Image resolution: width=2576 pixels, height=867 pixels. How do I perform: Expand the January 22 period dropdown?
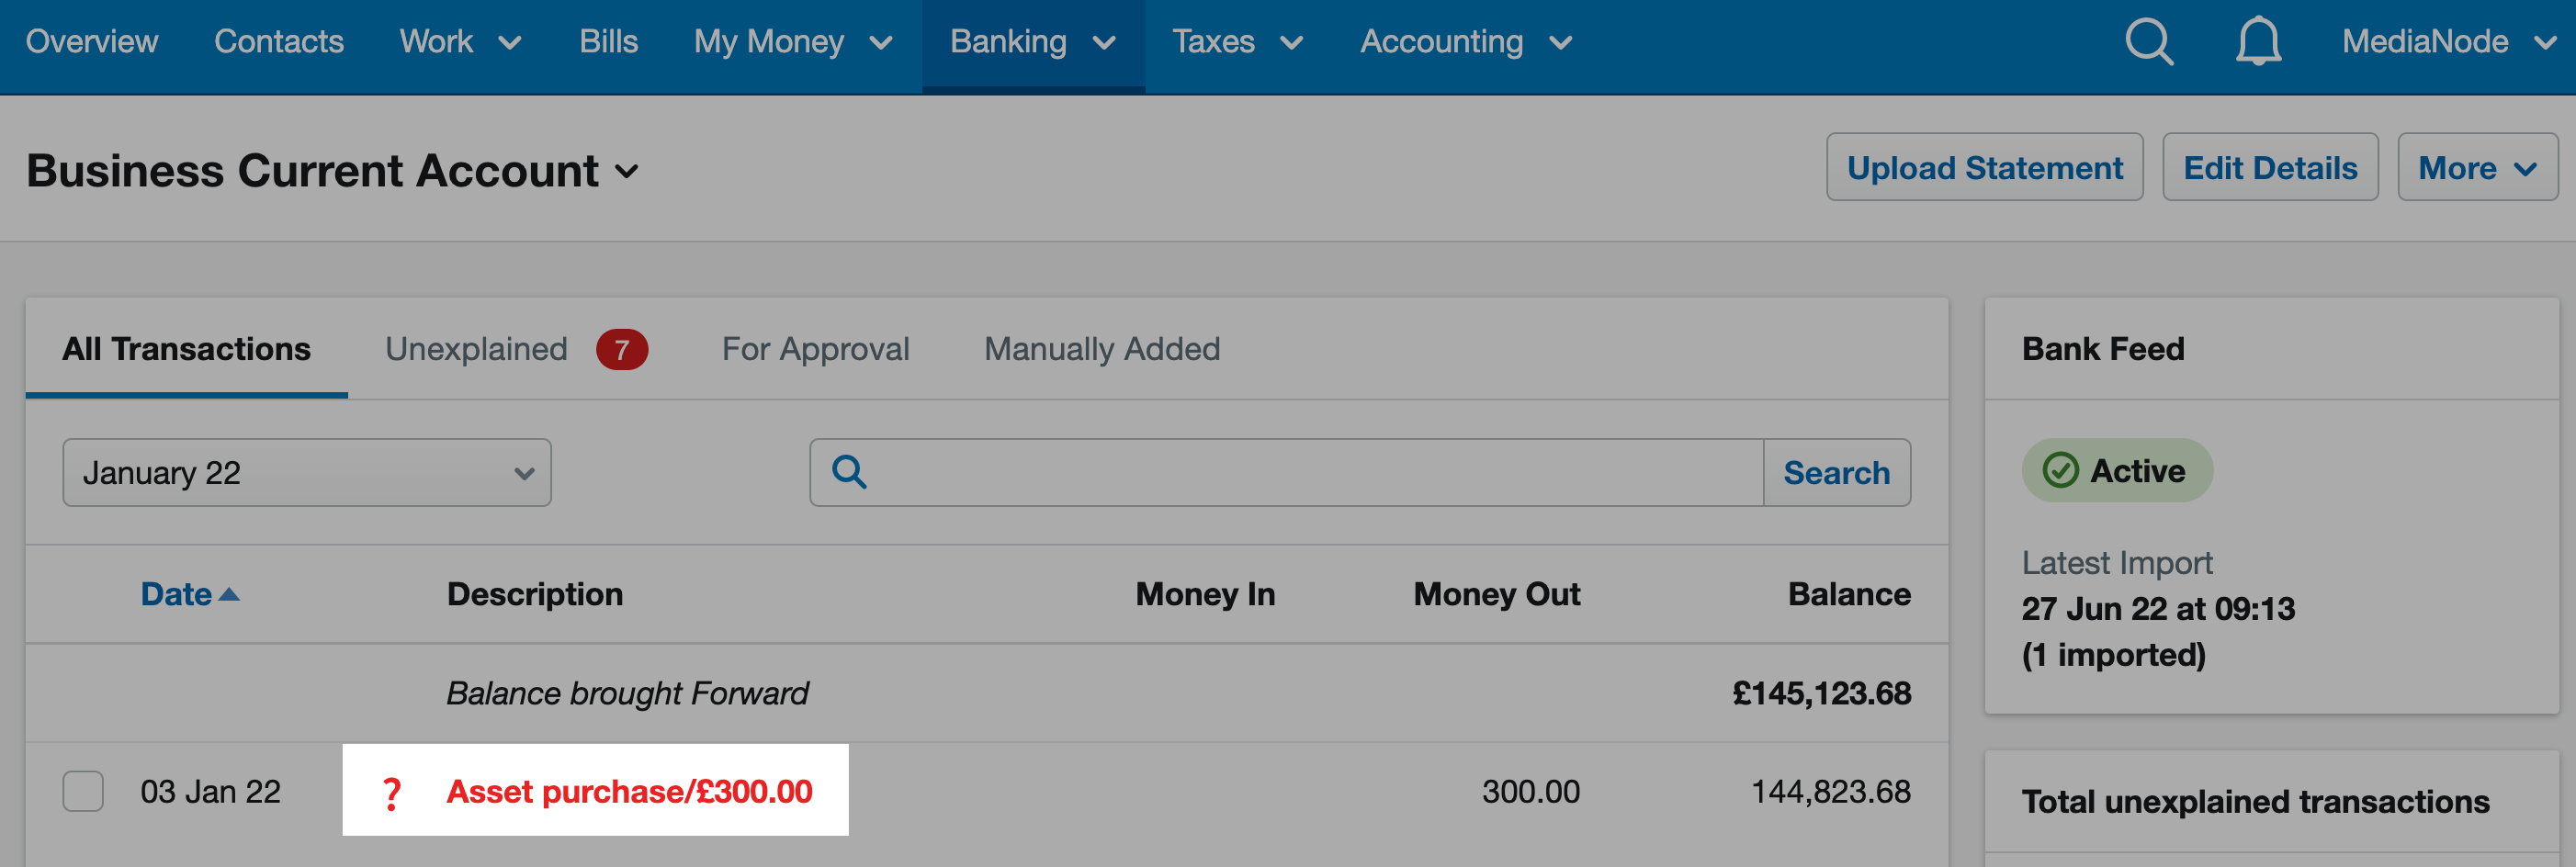tap(306, 472)
